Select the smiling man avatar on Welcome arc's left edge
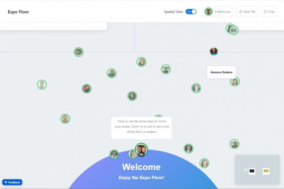The image size is (284, 189). (x=114, y=154)
